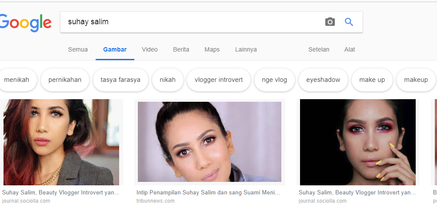Open the Google logo homepage link
This screenshot has height=207, width=437.
[25, 23]
